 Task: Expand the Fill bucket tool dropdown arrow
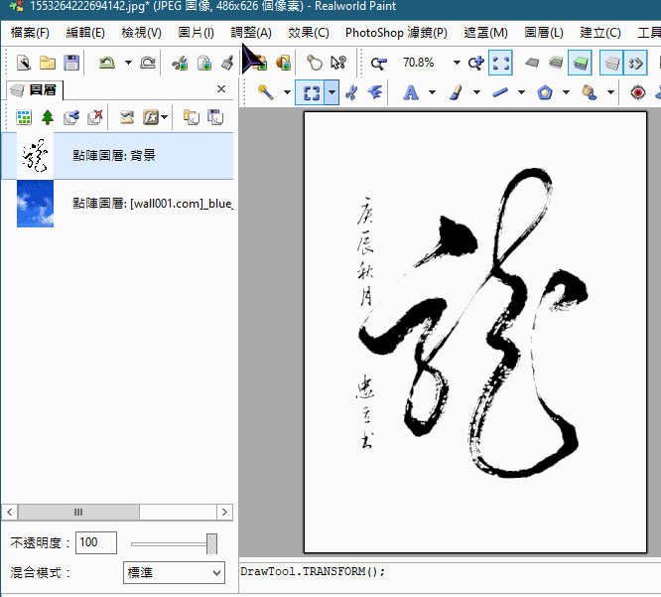click(610, 92)
